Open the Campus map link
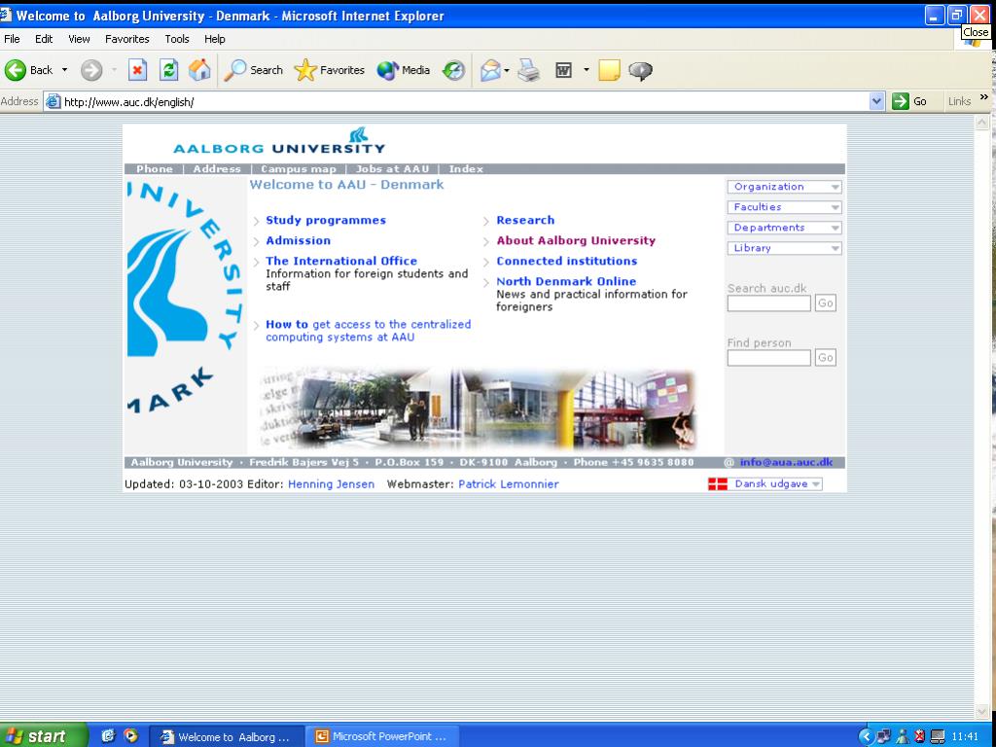The image size is (996, 747). pos(298,169)
